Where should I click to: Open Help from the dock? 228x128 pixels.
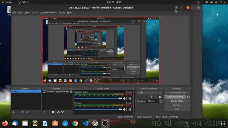click(x=65, y=123)
